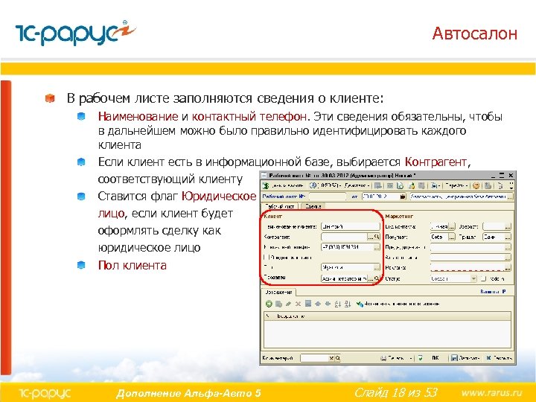Click ellipsis button of Продавец field

pyautogui.click(x=370, y=278)
